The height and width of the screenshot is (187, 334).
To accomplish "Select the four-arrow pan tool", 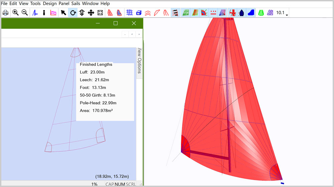I will [91, 13].
